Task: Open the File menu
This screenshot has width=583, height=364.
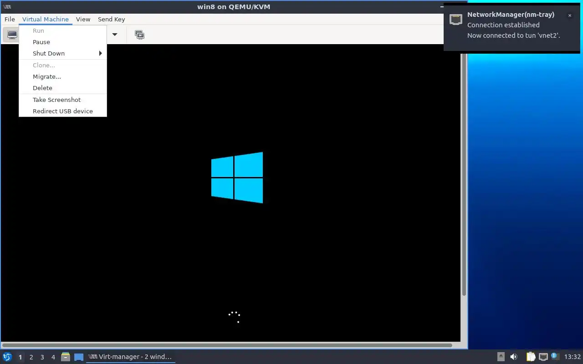Action: tap(10, 19)
